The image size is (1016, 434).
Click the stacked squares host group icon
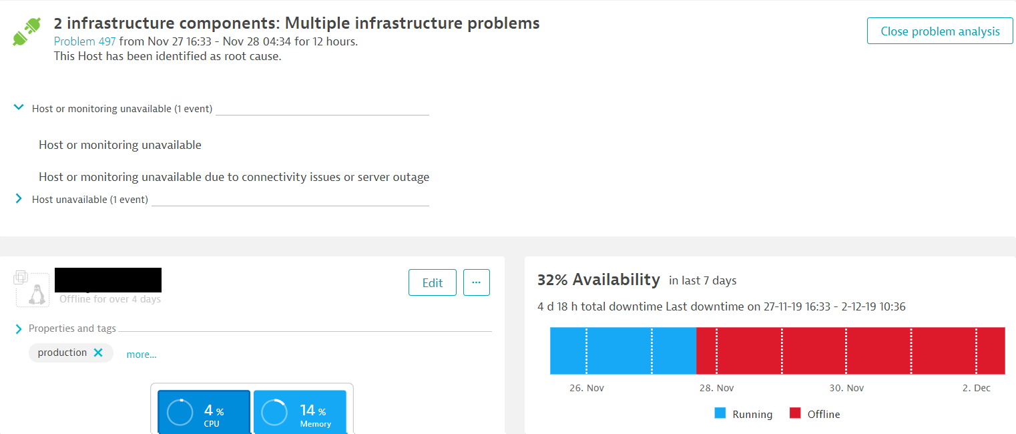click(20, 276)
